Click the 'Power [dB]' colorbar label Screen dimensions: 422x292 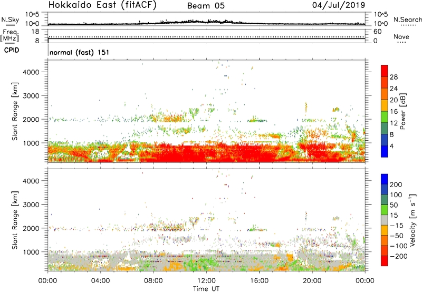click(x=403, y=111)
